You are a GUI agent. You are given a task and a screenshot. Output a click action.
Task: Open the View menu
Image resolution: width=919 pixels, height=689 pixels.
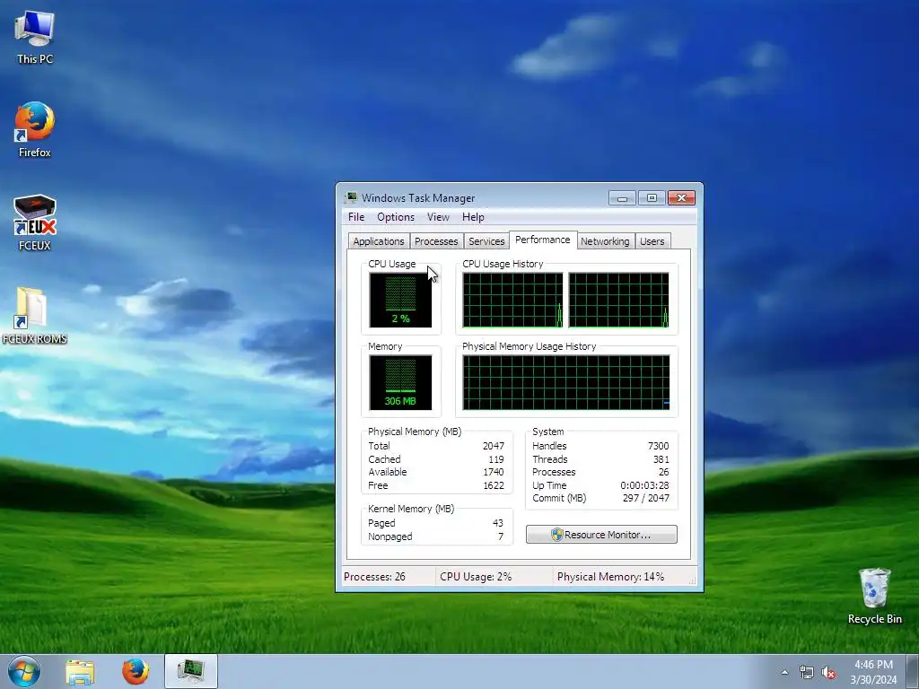point(438,217)
